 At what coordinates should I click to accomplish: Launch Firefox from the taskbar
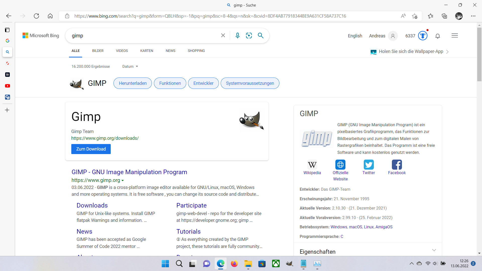tap(234, 264)
